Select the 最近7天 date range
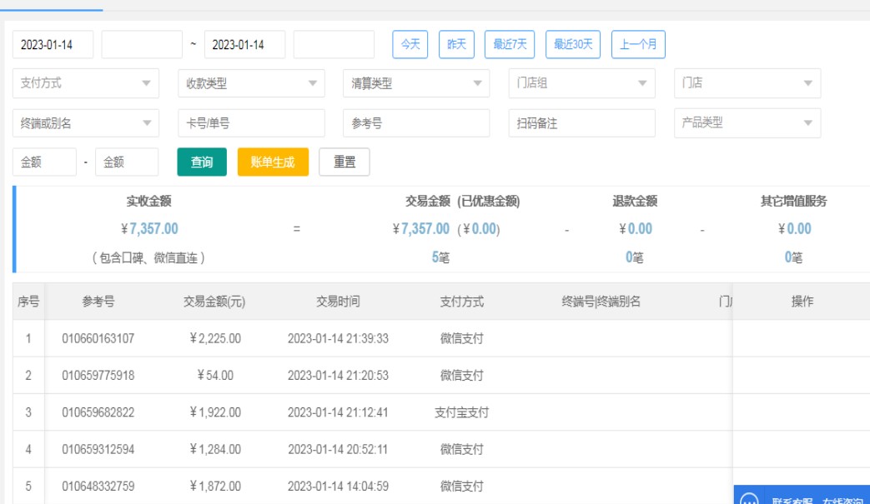Viewport: 870px width, 504px height. 510,44
